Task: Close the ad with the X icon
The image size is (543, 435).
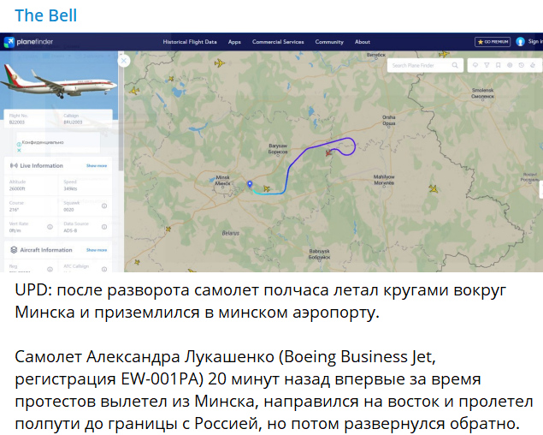Action: point(19,150)
